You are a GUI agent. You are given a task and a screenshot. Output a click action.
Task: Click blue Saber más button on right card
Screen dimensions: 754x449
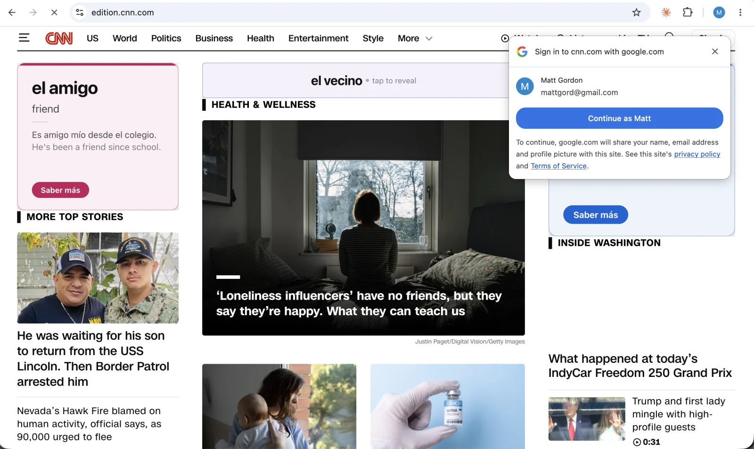pos(596,215)
